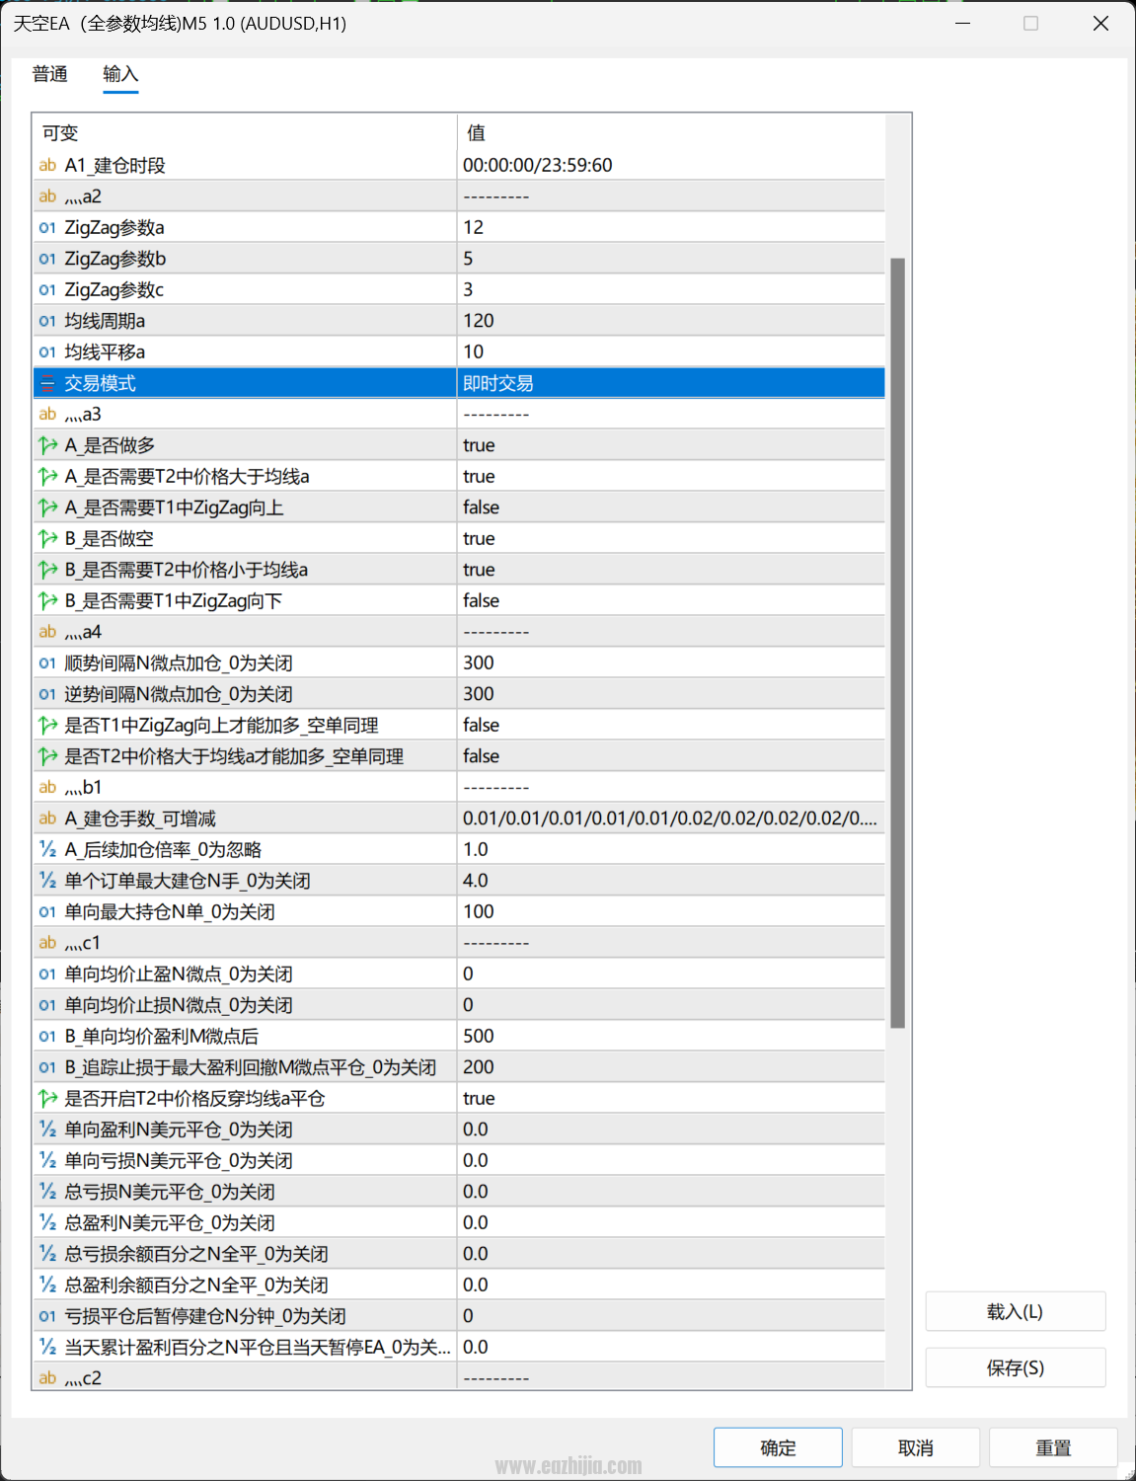Image resolution: width=1136 pixels, height=1481 pixels.
Task: Select the ,,,,b1 separator row
Action: click(x=459, y=788)
